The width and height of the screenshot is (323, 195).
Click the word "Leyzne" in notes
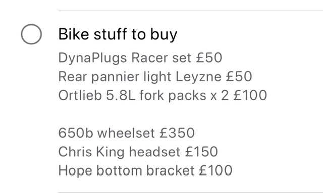[198, 77]
